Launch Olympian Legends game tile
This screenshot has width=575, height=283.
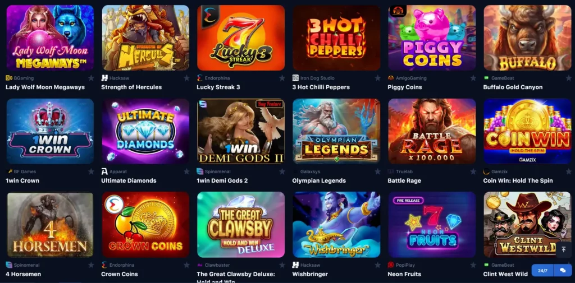(336, 131)
